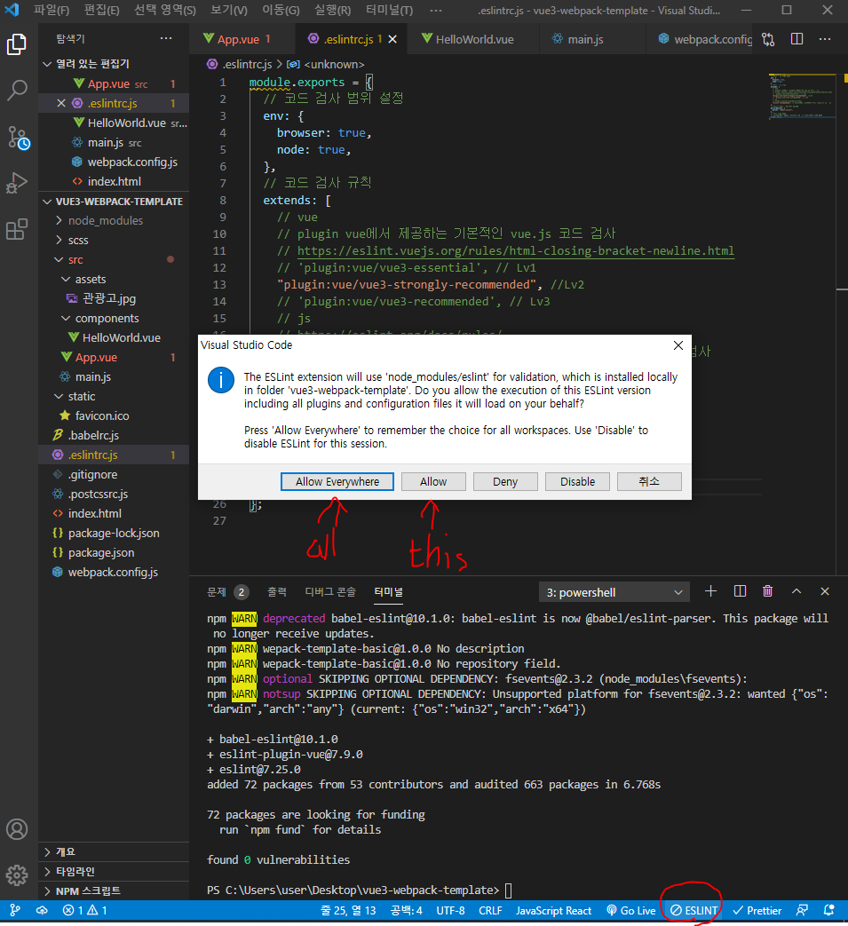The width and height of the screenshot is (848, 926).
Task: Create a new terminal with plus icon
Action: click(710, 591)
